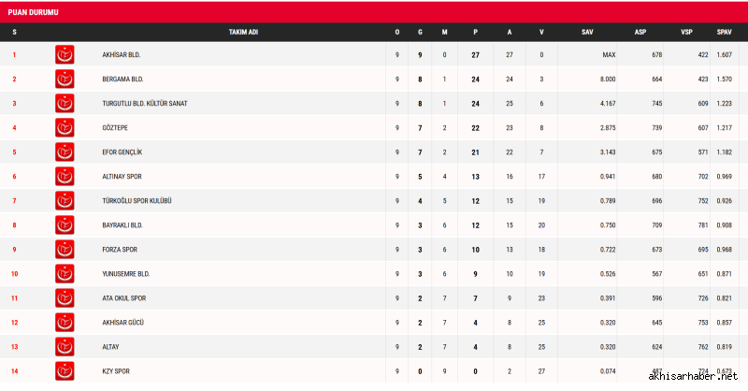This screenshot has width=748, height=391.
Task: Click the Yunusemre Bld. team logo
Action: click(65, 273)
